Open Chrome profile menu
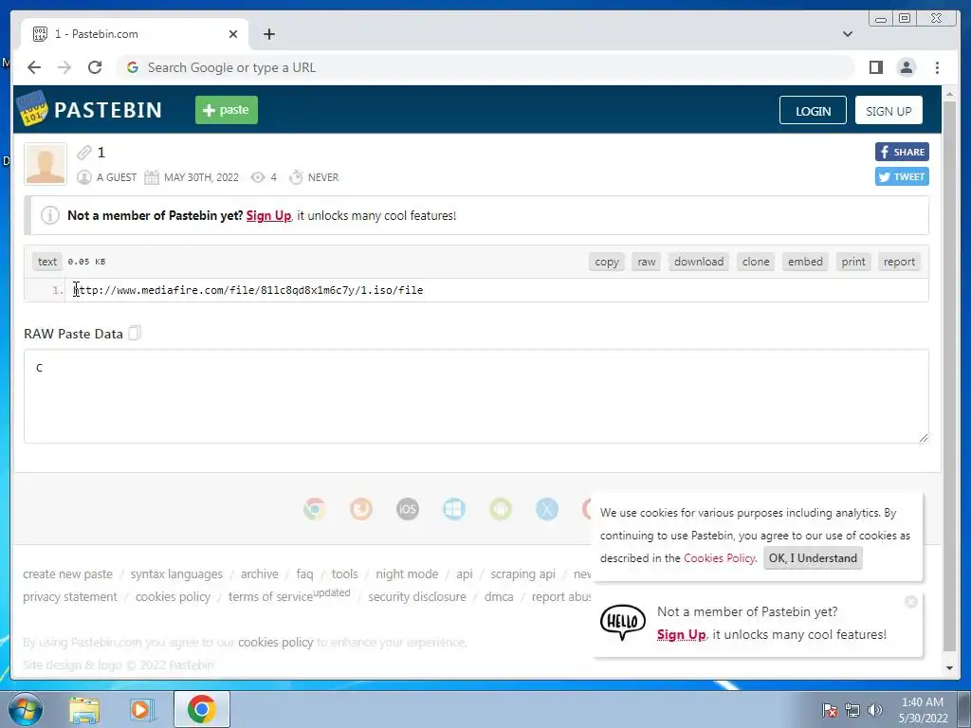The image size is (971, 728). pos(906,67)
